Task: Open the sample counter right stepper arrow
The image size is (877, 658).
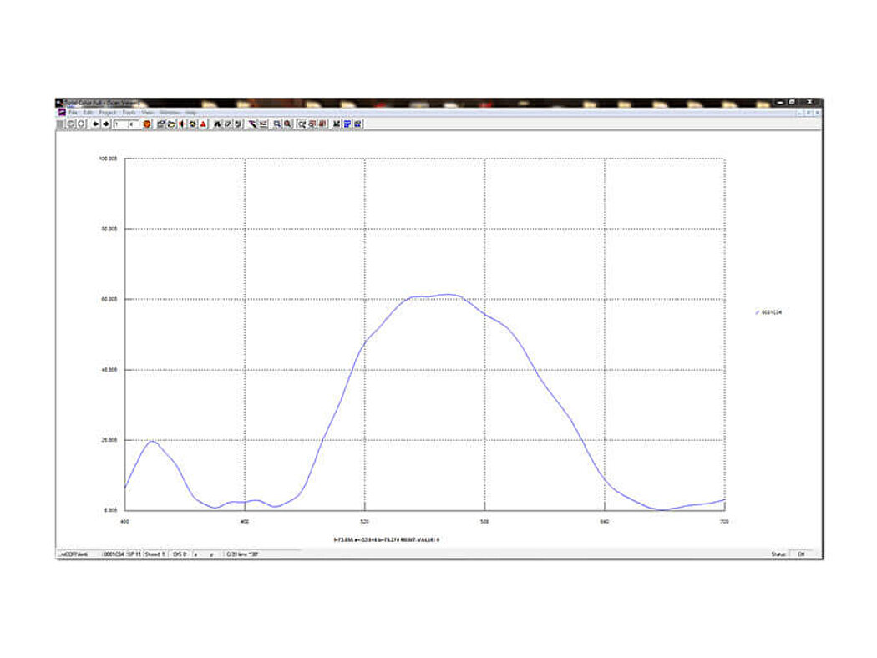Action: 129,124
